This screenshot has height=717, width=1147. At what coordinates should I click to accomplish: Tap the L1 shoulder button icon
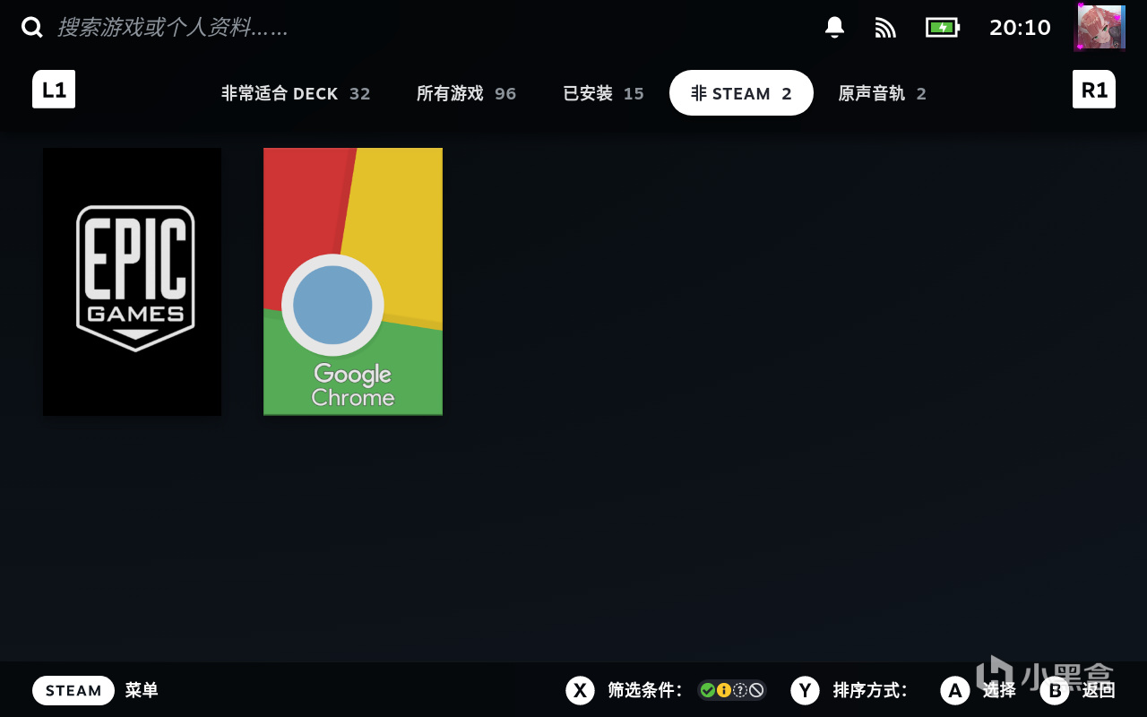pyautogui.click(x=54, y=90)
